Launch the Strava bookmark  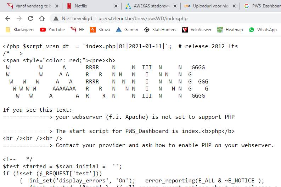point(100,30)
